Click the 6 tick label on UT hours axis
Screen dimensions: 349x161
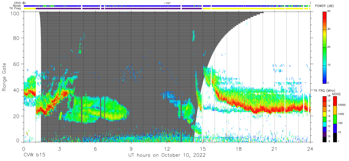95,149
